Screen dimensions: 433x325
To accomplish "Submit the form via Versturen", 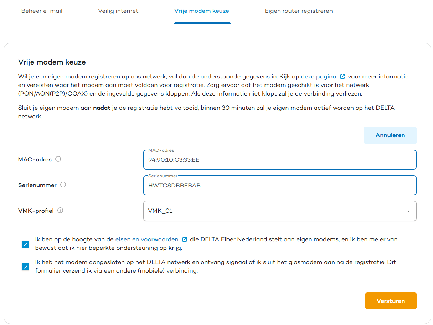I will (x=391, y=300).
